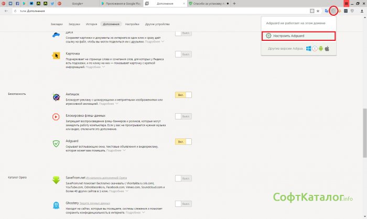Image resolution: width=367 pixels, height=219 pixels.
Task: Turn off the Антишок toggle
Action: point(183,94)
